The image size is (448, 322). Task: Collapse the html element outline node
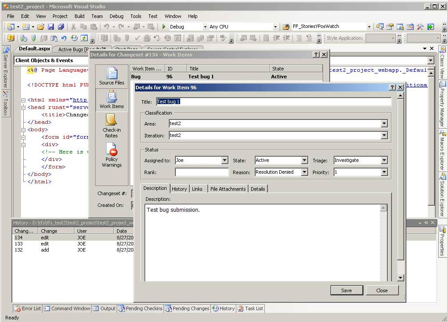23,100
